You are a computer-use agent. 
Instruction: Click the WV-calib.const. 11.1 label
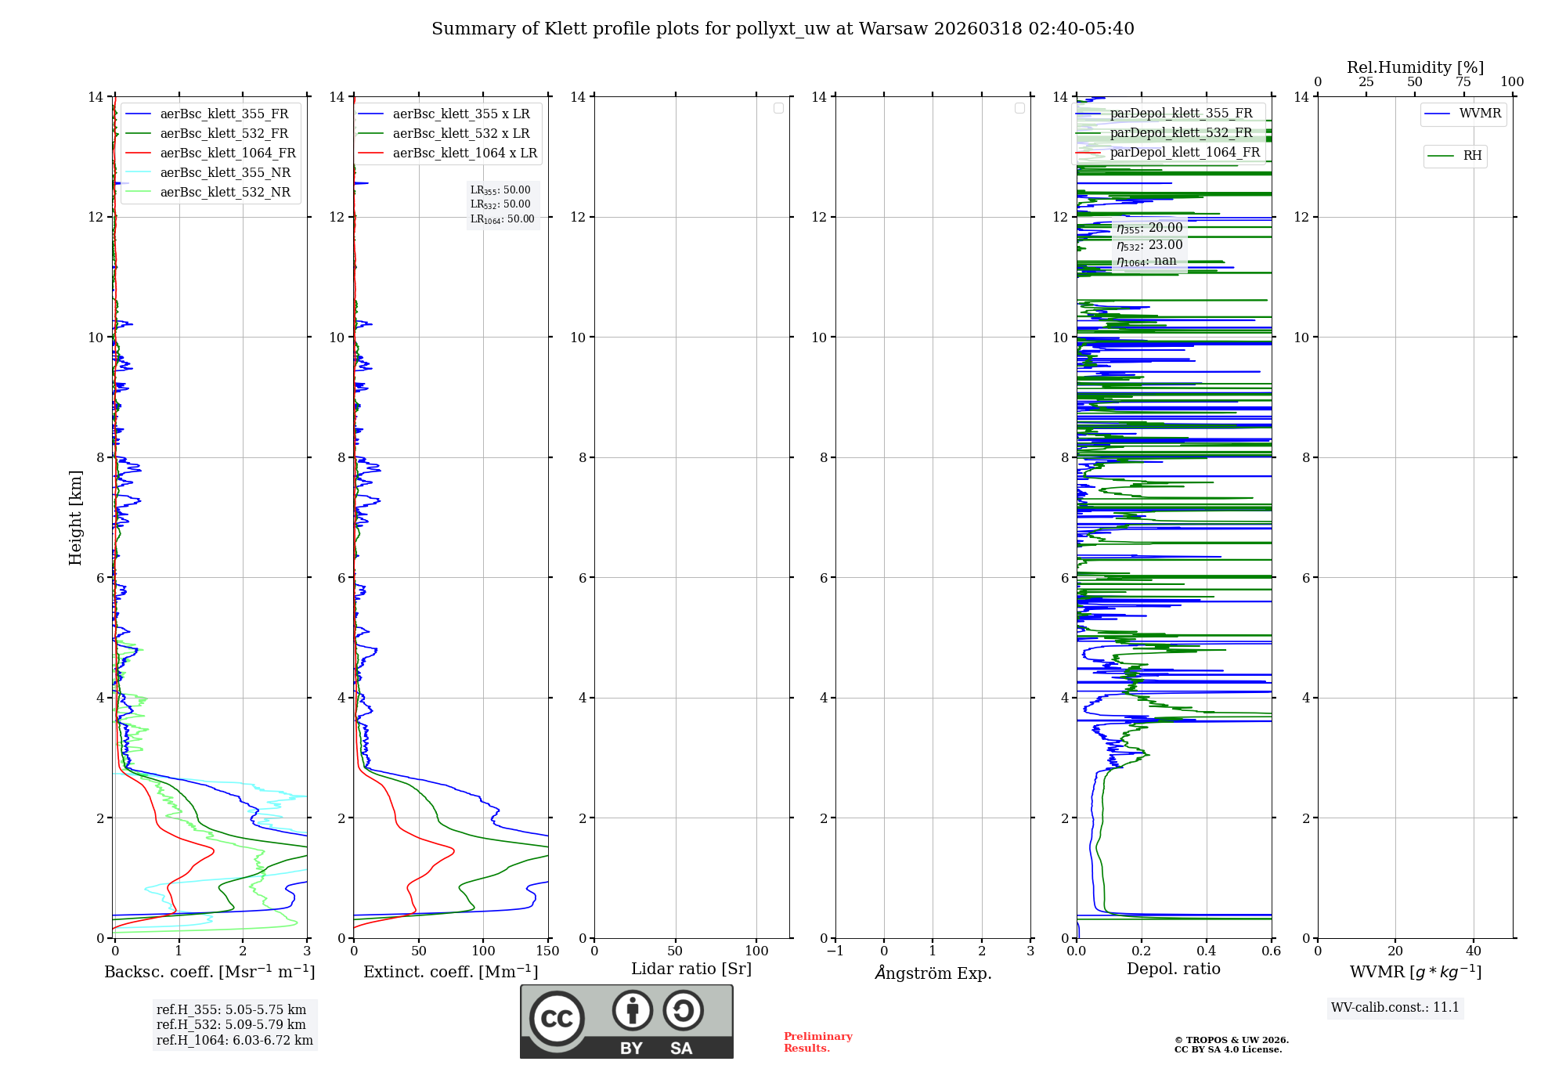[1395, 1008]
